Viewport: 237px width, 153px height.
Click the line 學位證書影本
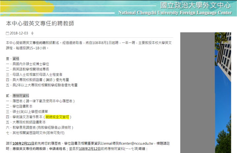[x=22, y=106]
